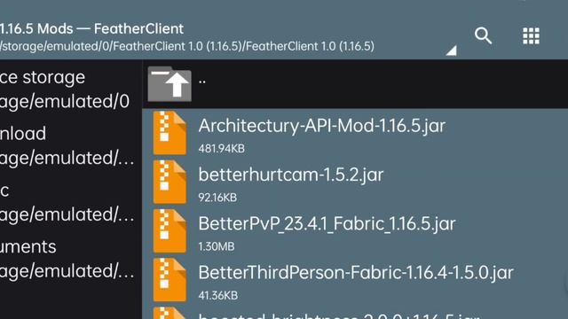Open the search magnifier icon
Viewport: 568px width, 319px height.
[483, 35]
